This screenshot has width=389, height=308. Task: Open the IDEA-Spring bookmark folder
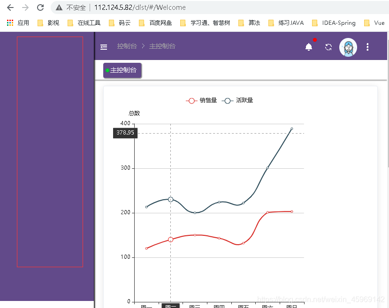coord(334,23)
